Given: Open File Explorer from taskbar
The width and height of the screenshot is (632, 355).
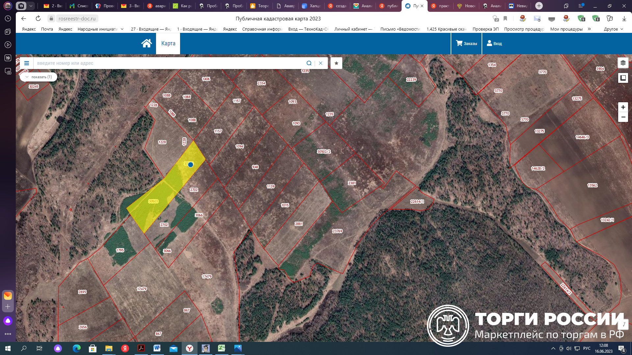Looking at the screenshot, I should (109, 348).
